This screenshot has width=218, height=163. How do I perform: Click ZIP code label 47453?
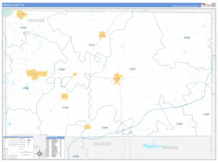tap(179, 124)
